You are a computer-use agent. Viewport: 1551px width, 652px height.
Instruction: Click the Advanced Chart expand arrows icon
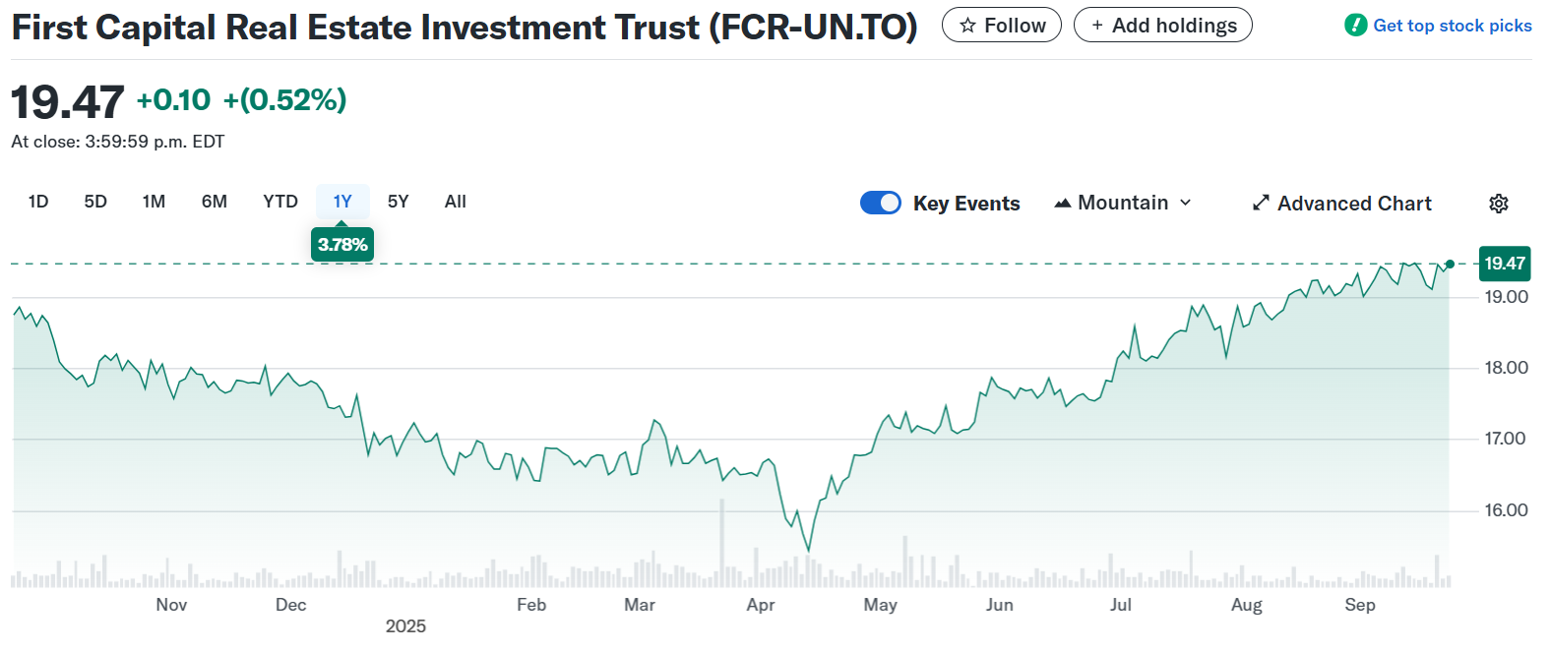1261,203
